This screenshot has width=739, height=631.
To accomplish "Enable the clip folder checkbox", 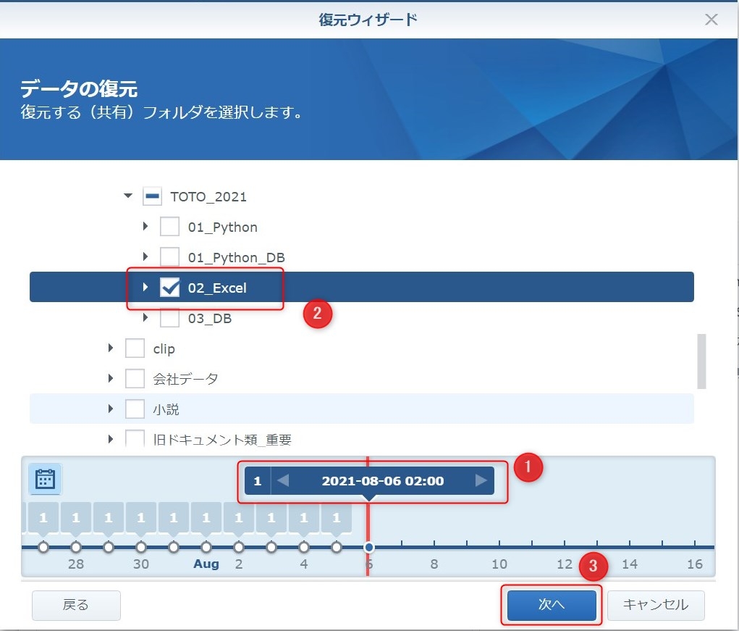I will coord(135,348).
